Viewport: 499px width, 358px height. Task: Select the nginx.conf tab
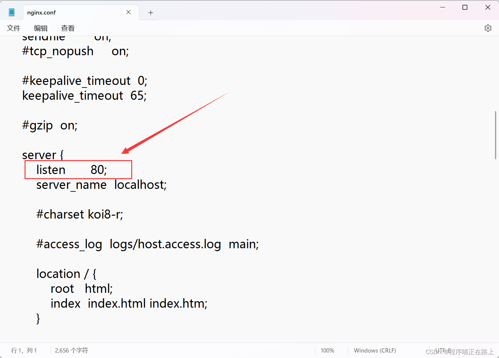pyautogui.click(x=81, y=13)
